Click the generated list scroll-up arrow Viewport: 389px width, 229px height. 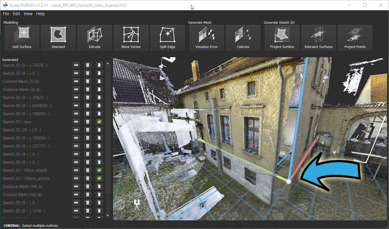tap(108, 64)
